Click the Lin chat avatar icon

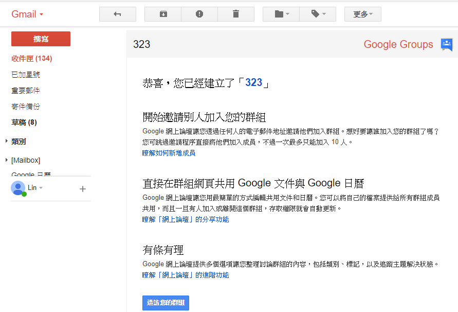tap(18, 188)
